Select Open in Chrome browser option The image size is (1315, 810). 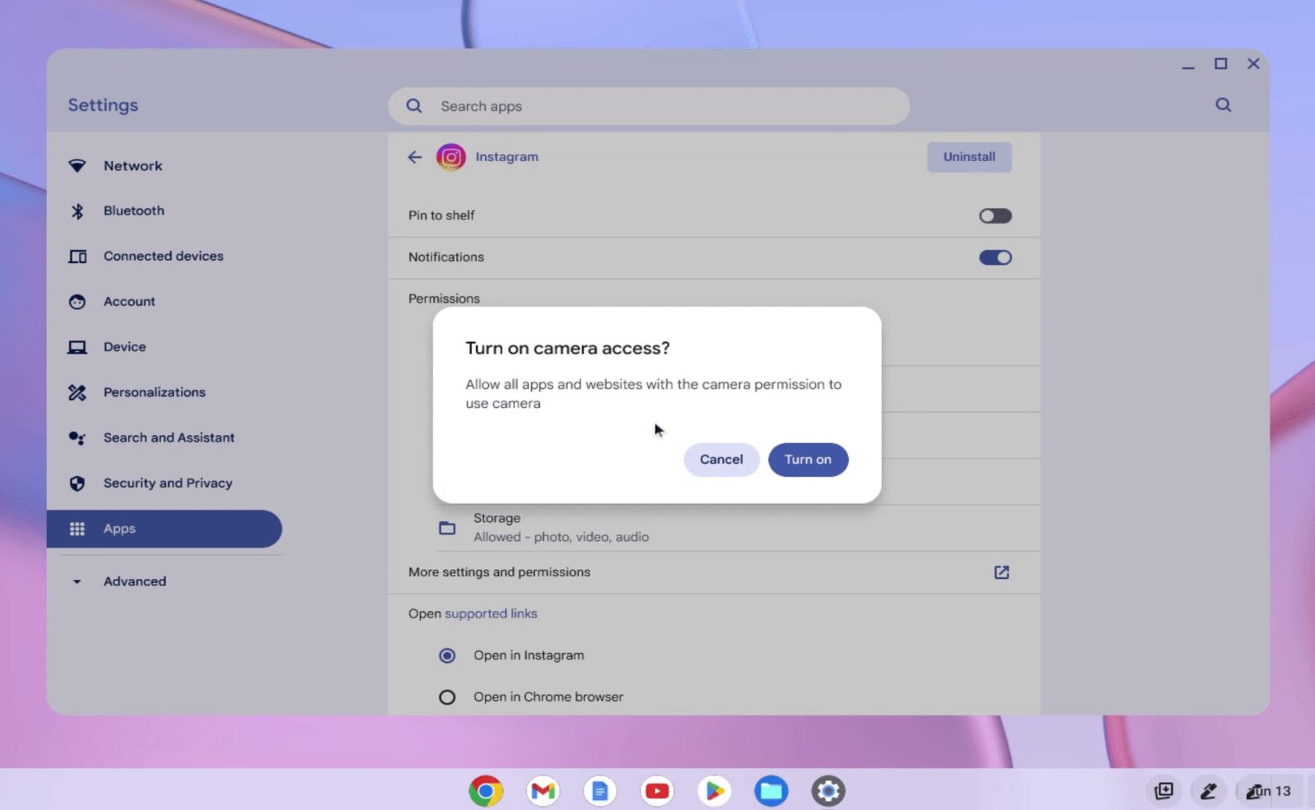pos(447,697)
